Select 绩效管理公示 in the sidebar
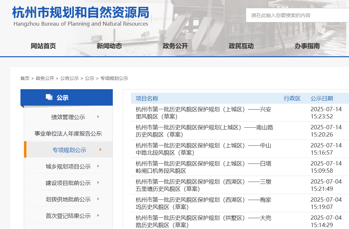 (68, 117)
